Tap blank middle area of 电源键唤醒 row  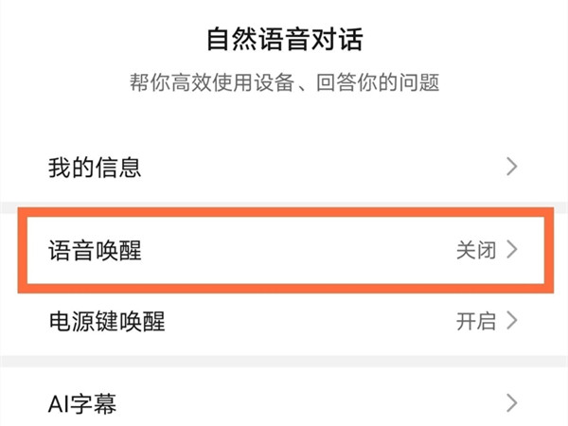click(x=312, y=321)
